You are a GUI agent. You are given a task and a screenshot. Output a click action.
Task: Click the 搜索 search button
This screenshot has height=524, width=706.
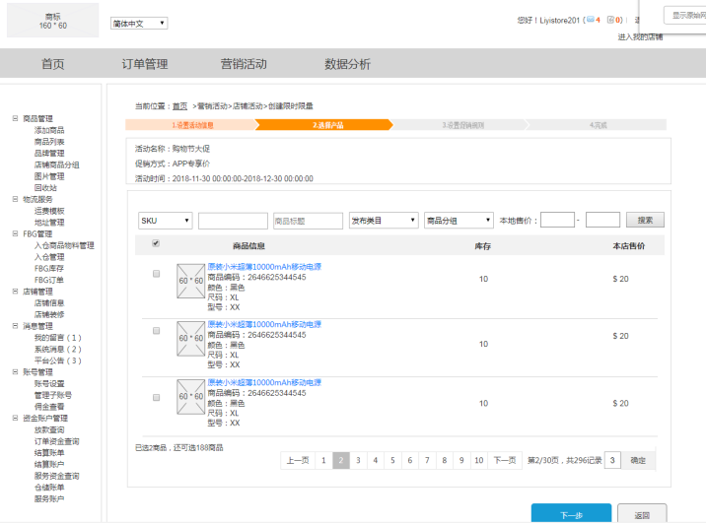(x=645, y=221)
